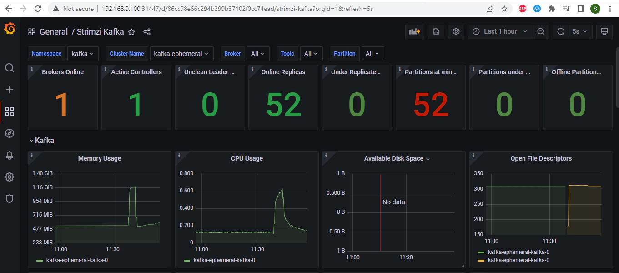Click the info icon on Active Controllers panel

click(105, 69)
